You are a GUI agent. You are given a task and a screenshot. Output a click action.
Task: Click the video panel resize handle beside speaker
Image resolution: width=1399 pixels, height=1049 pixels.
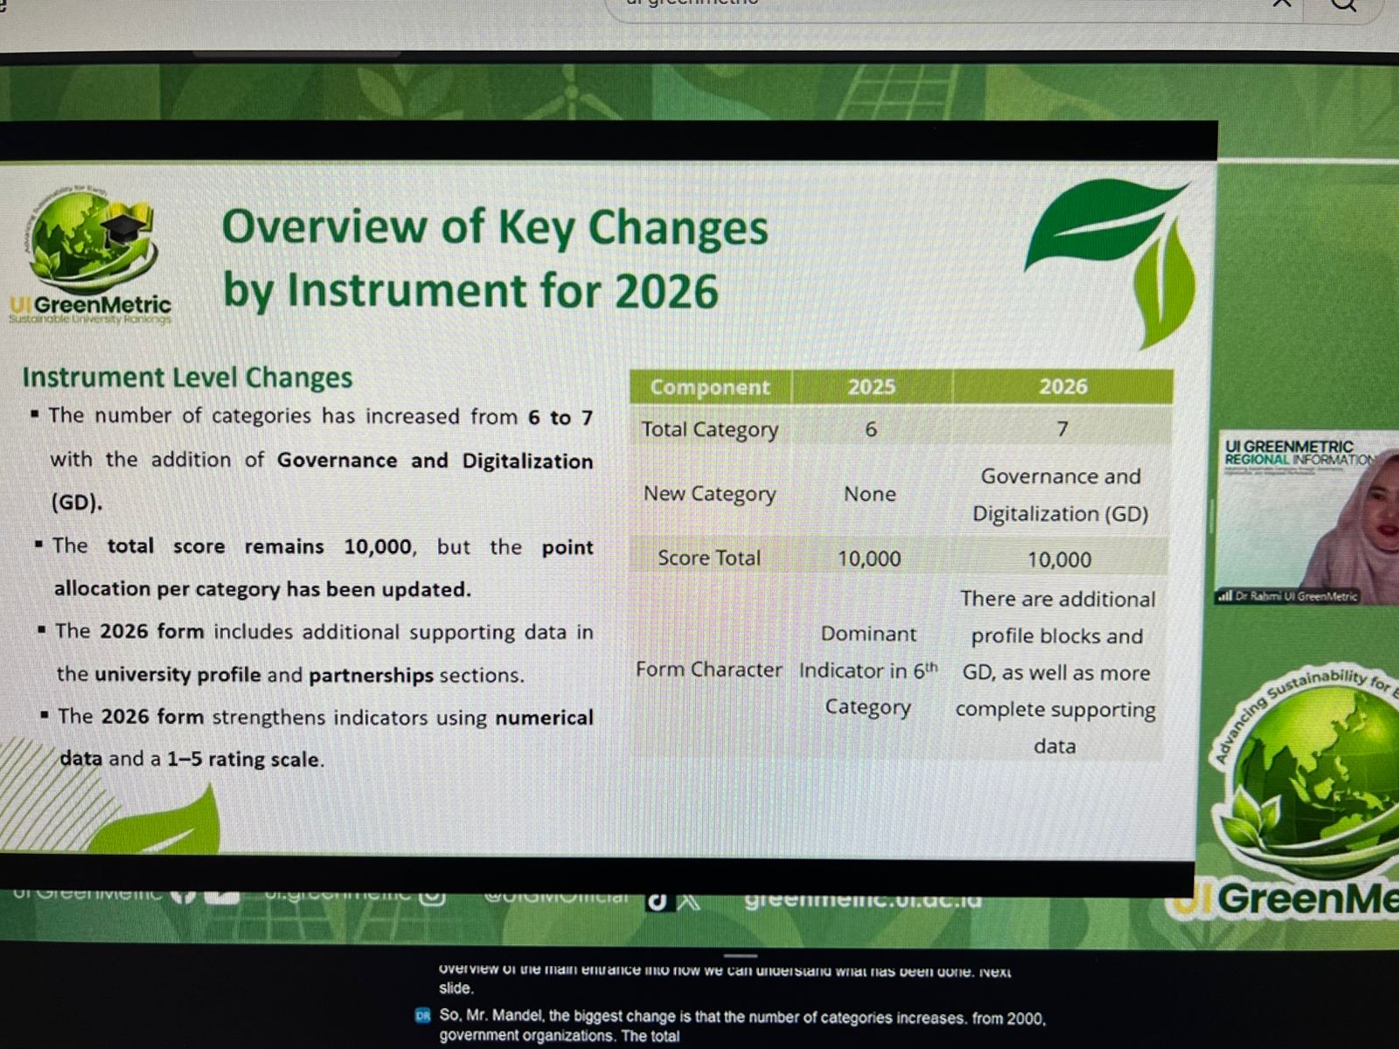1212,516
